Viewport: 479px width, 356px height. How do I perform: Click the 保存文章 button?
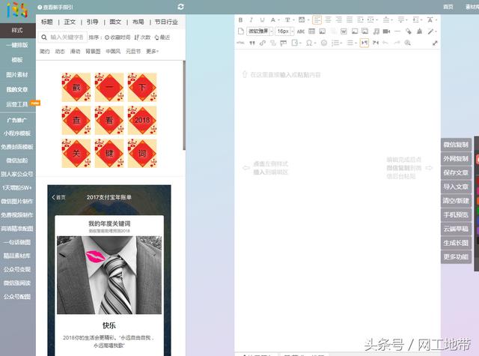click(456, 172)
